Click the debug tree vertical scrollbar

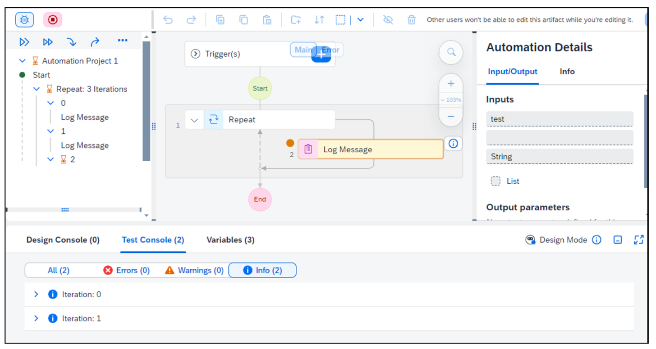(x=147, y=101)
